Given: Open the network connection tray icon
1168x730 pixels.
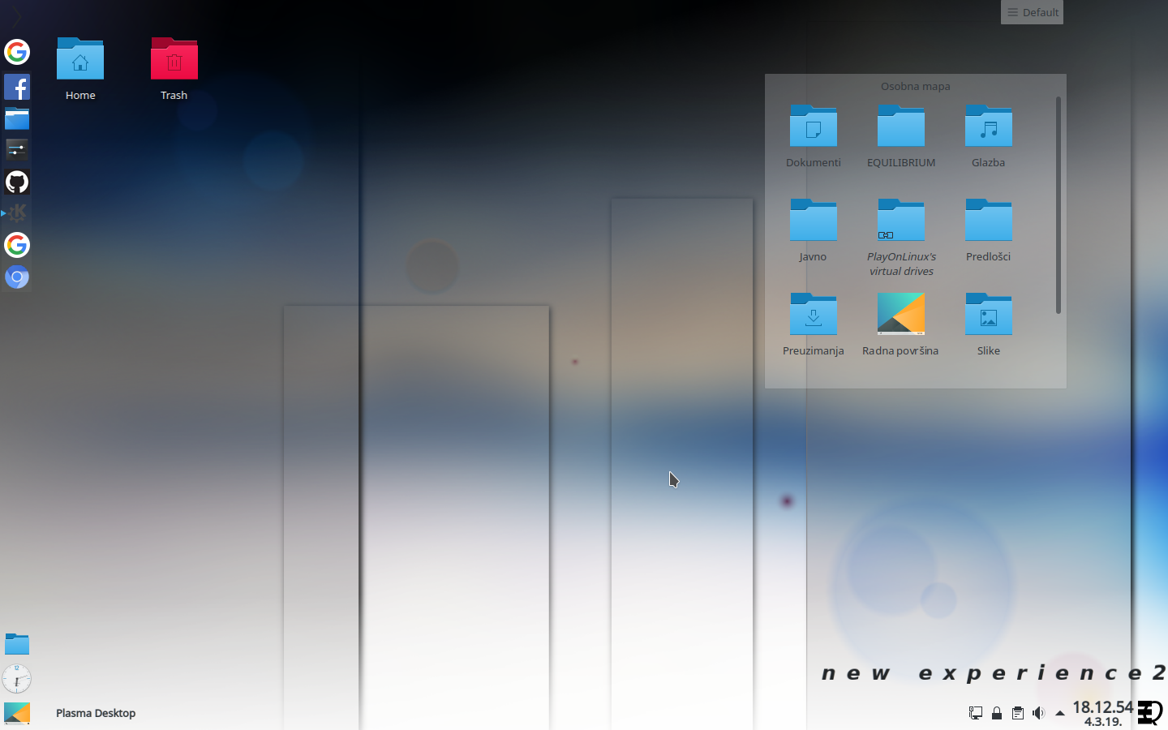Looking at the screenshot, I should point(976,713).
